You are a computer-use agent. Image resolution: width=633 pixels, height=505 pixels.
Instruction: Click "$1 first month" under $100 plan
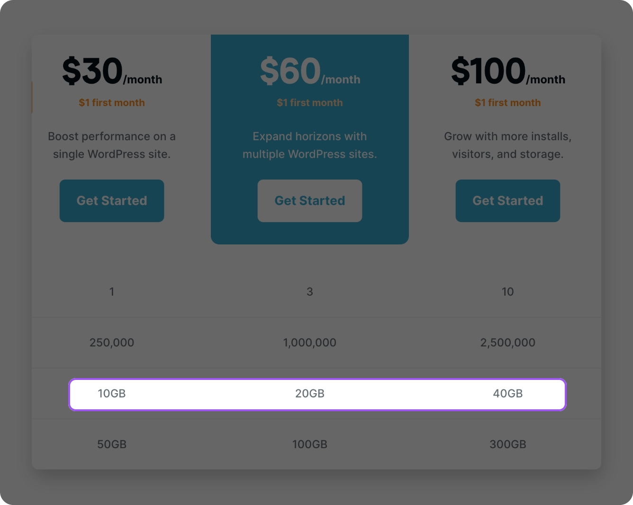tap(508, 103)
